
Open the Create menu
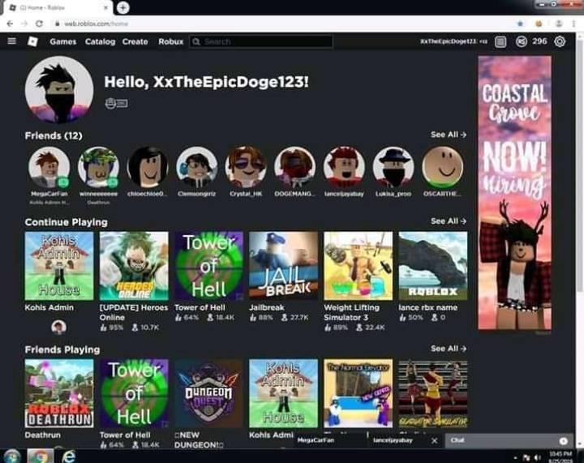[135, 41]
